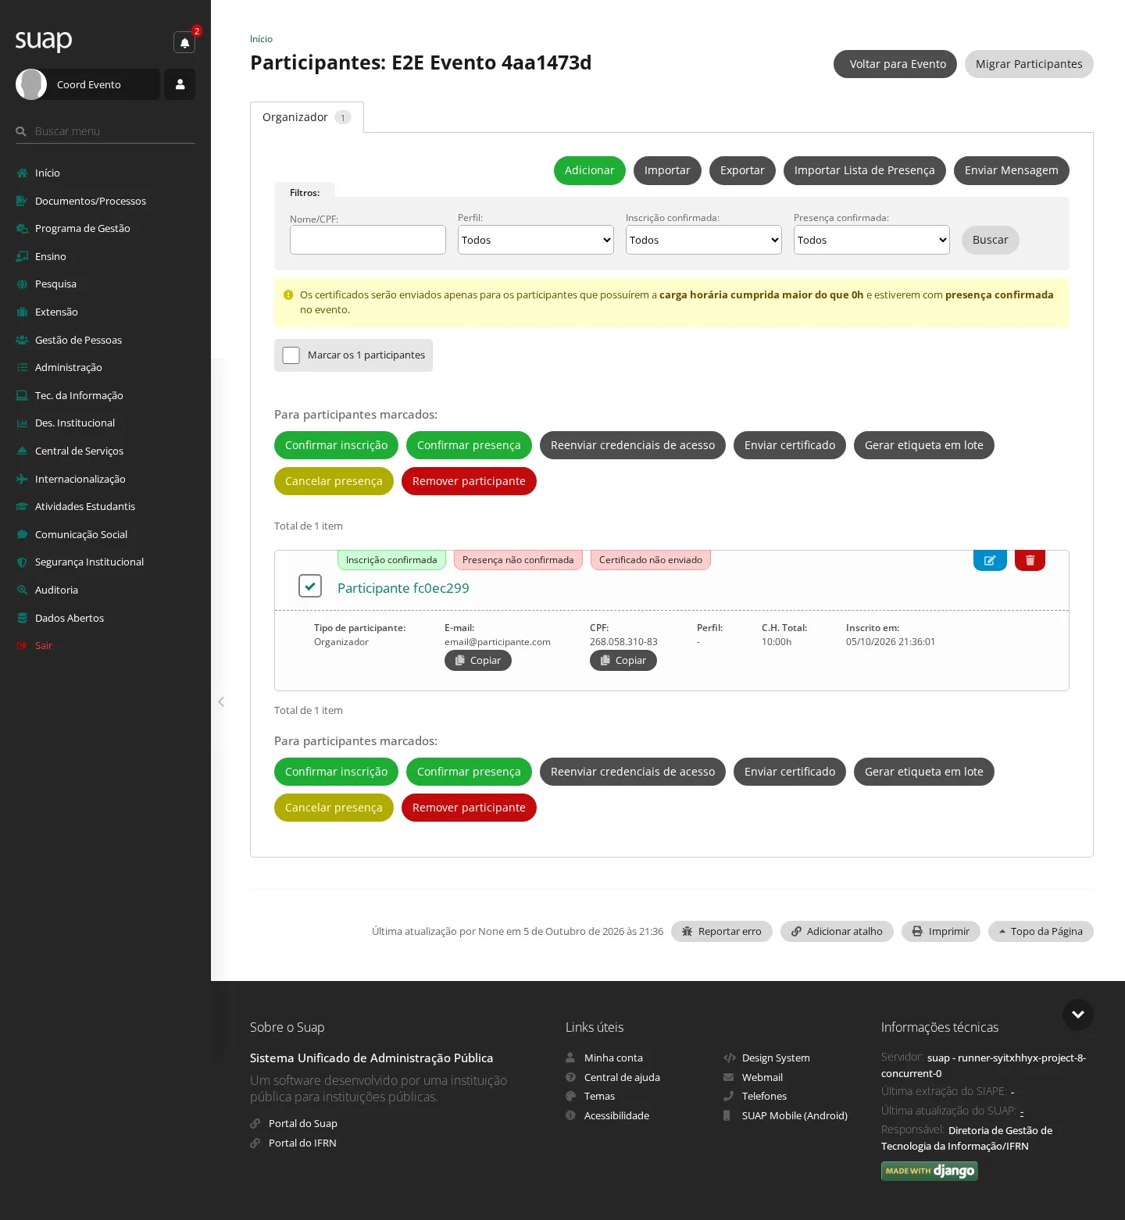Select the Organizador tab
1125x1220 pixels.
click(x=307, y=117)
